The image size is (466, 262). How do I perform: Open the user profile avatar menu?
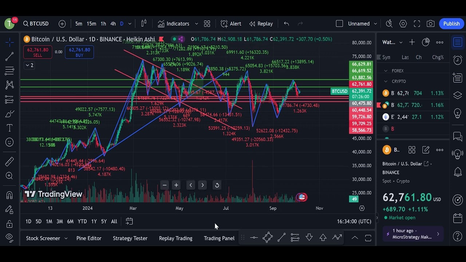10,24
